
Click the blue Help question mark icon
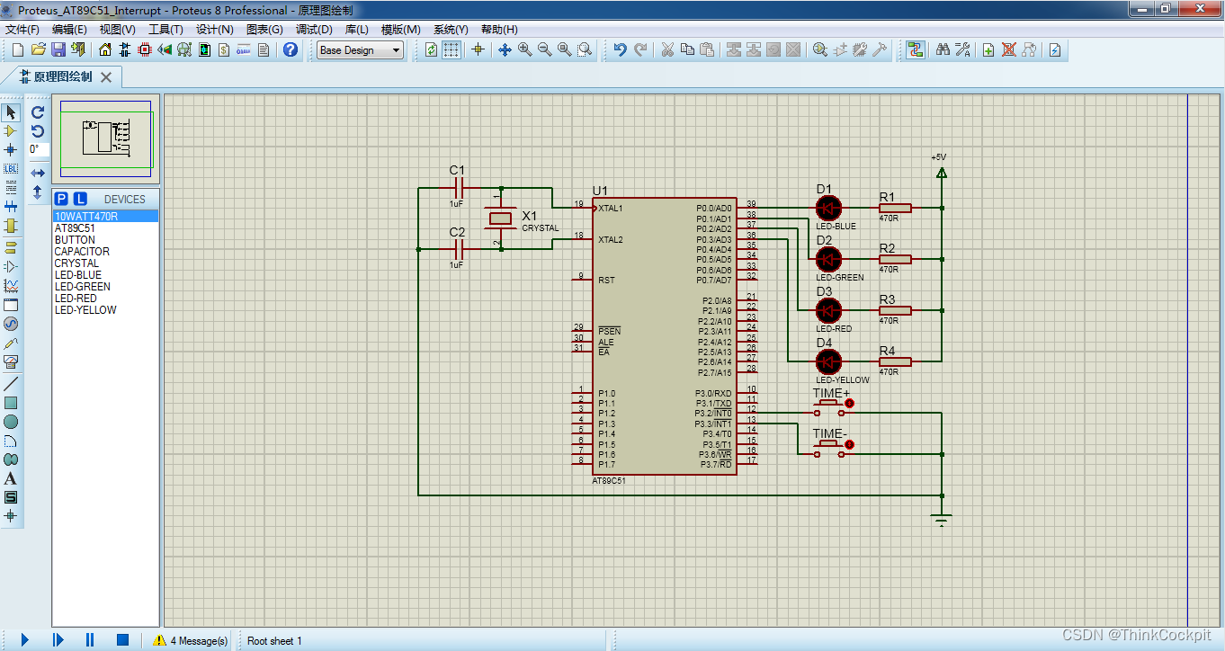291,49
